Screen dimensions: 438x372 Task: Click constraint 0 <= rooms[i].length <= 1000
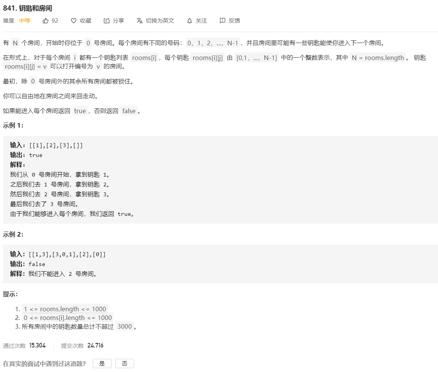tap(67, 318)
